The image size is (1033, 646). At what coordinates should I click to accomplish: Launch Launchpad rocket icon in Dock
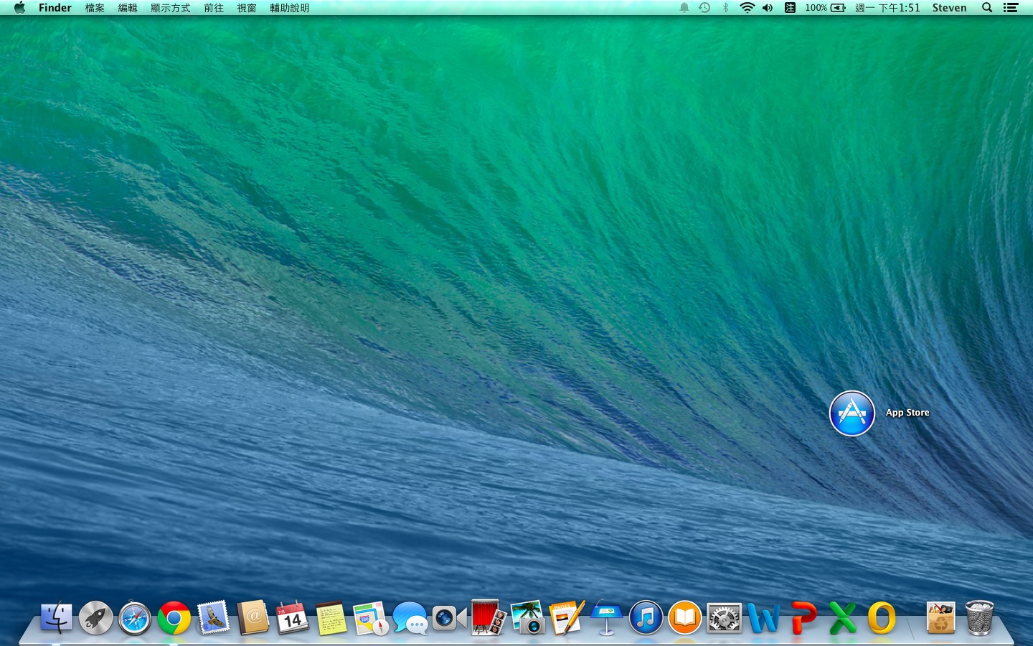tap(95, 617)
